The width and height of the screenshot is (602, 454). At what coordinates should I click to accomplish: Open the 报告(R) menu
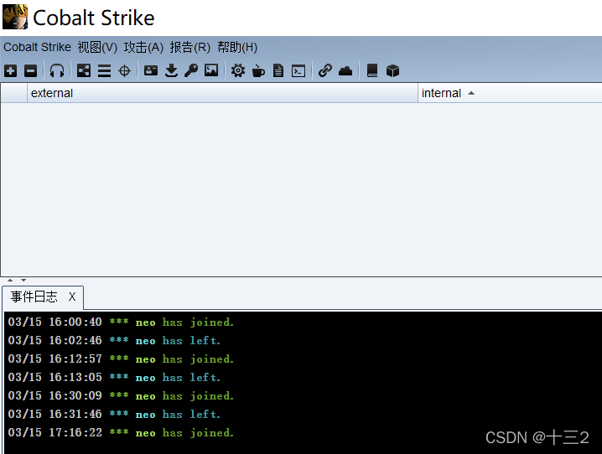pyautogui.click(x=190, y=47)
